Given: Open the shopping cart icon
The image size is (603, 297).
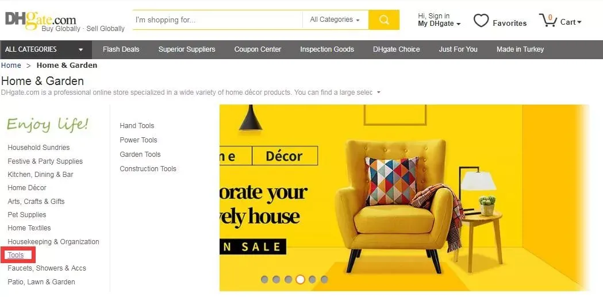Looking at the screenshot, I should coord(548,20).
